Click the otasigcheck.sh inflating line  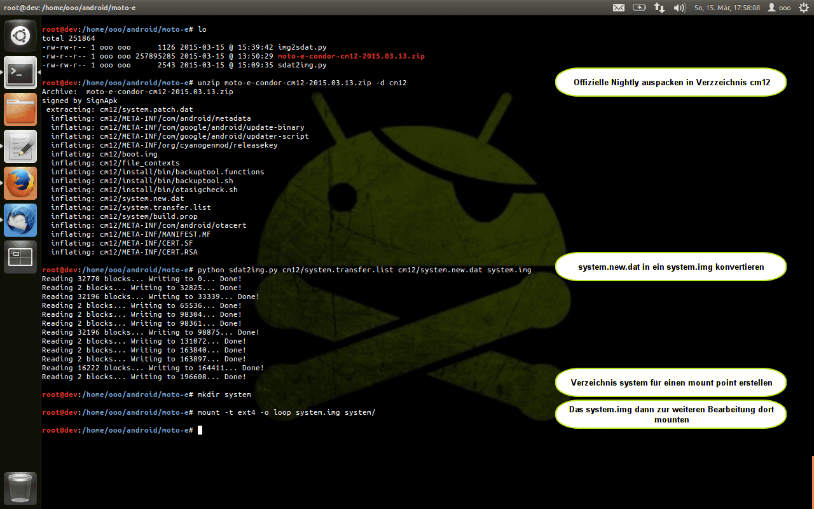coord(144,190)
